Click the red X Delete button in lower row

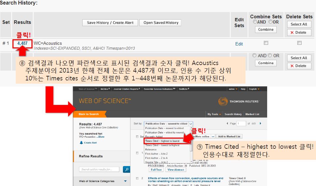coord(299,66)
